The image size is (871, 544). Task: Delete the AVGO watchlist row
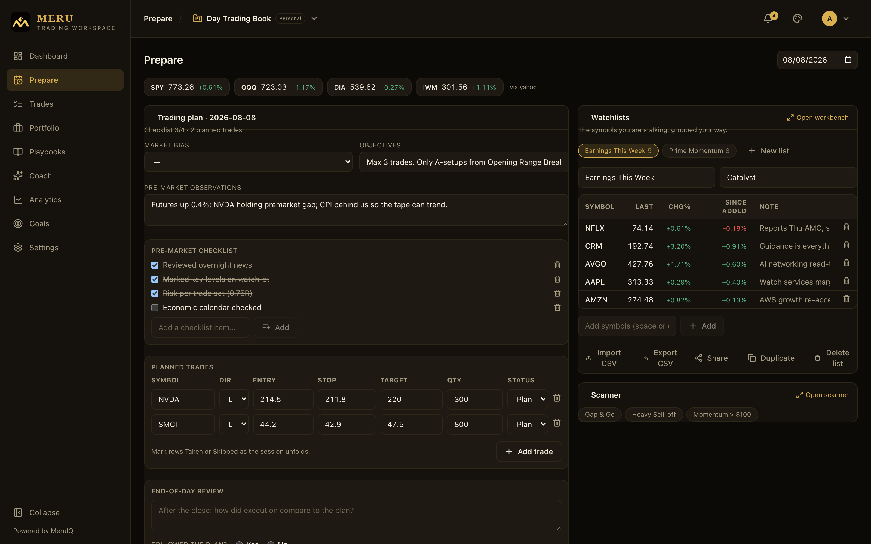coord(846,263)
